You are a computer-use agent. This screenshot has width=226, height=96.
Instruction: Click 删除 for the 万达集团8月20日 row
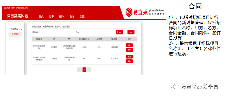pos(129,61)
